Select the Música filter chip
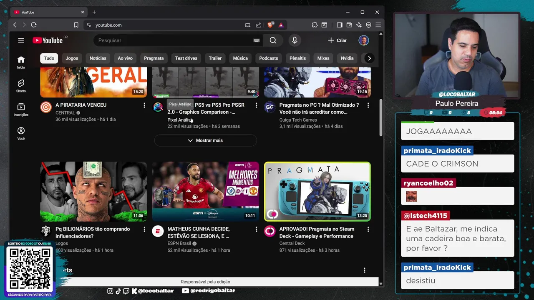This screenshot has width=534, height=300. tap(240, 58)
